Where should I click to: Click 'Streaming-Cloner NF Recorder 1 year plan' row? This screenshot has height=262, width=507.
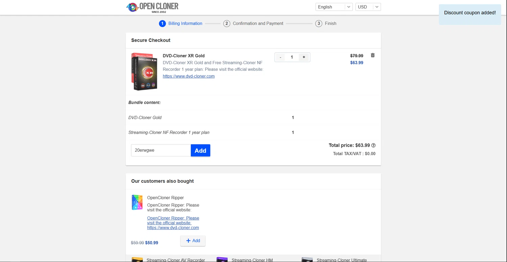253,133
